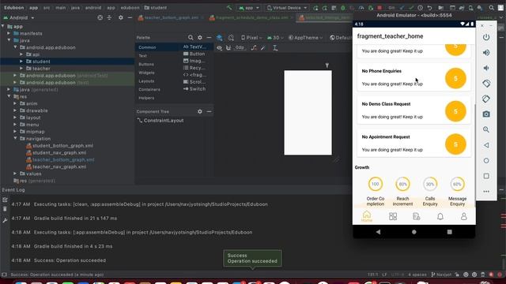This screenshot has width=506, height=284.
Task: Click the Search Everywhere magnifier icon
Action: tap(491, 8)
